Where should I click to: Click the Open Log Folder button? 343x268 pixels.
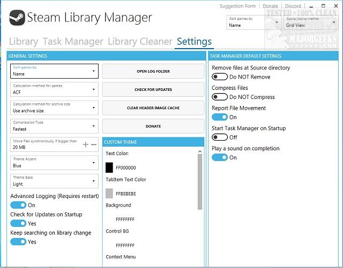[x=153, y=71]
